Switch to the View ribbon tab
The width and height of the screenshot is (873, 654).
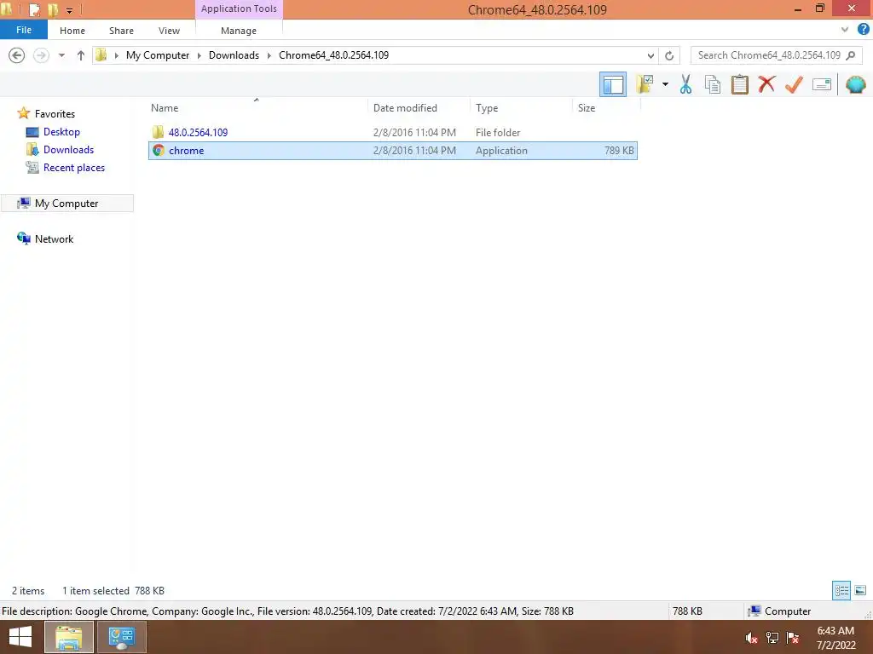point(169,31)
